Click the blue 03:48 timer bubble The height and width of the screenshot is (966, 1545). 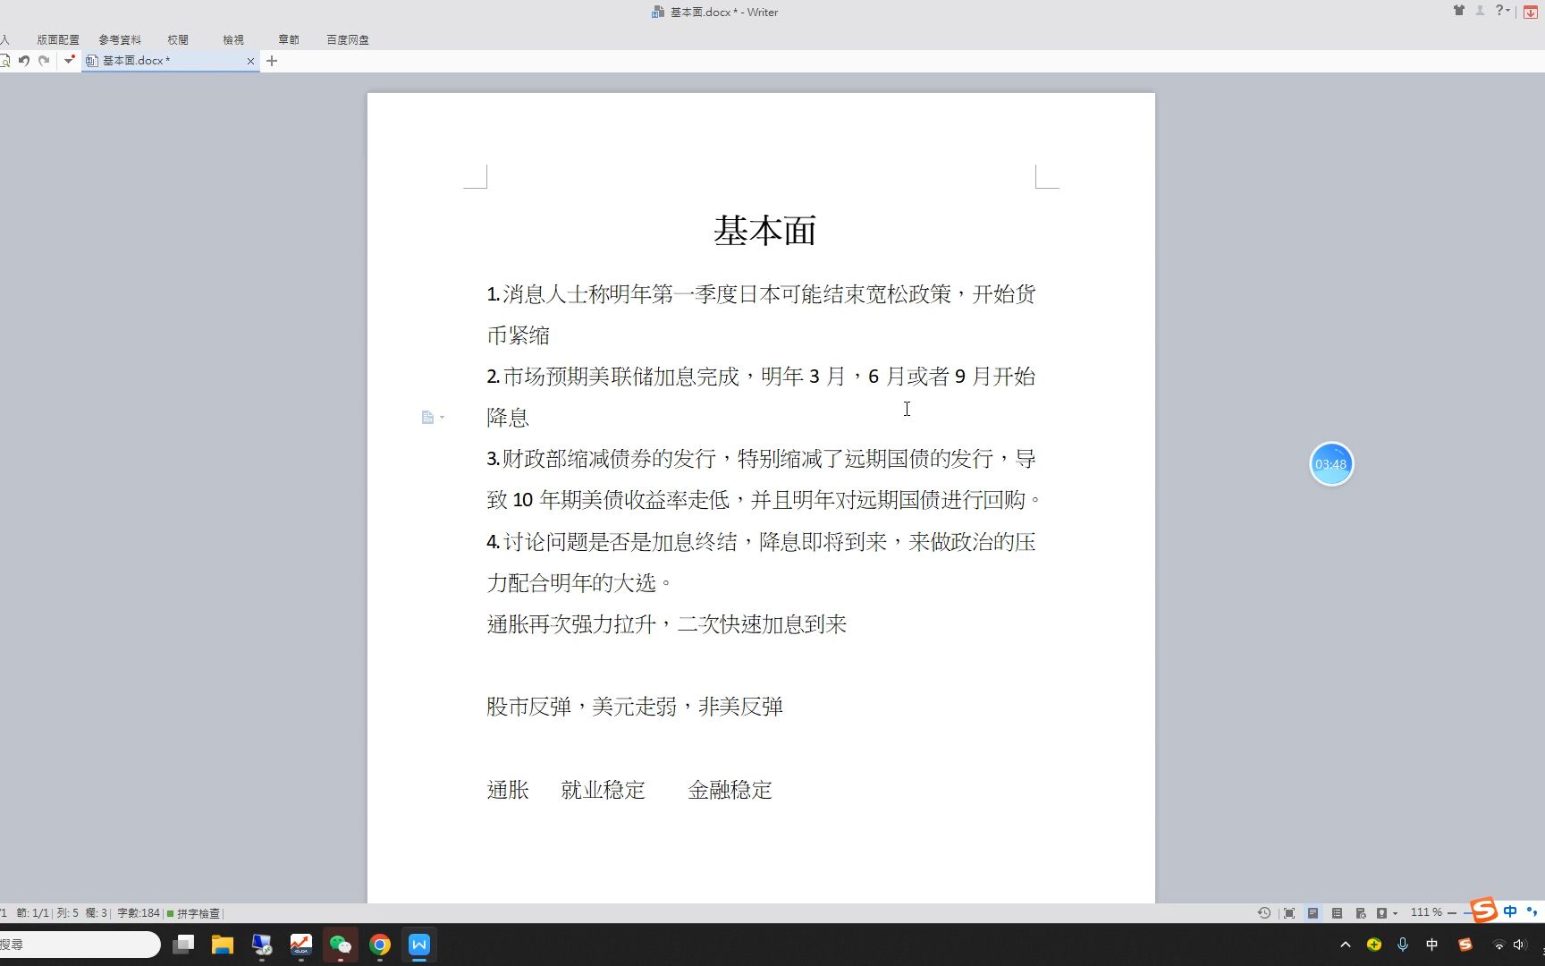tap(1331, 464)
